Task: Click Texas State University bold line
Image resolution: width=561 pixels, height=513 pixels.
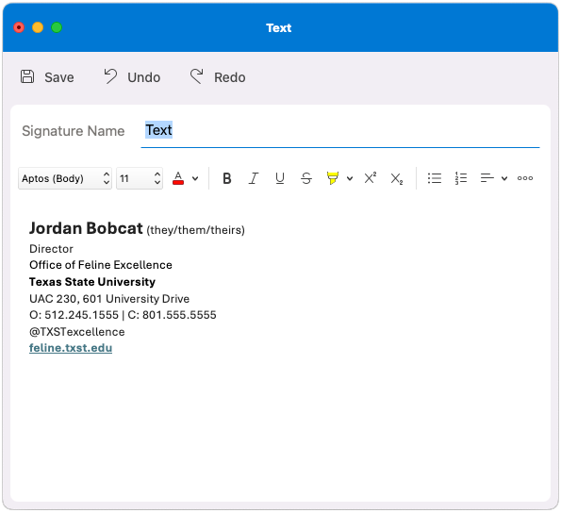Action: (92, 282)
